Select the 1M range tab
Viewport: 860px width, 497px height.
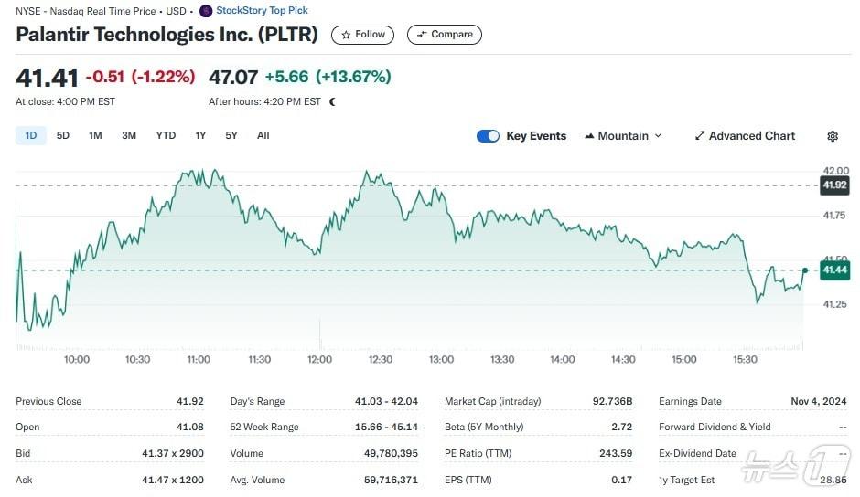95,135
